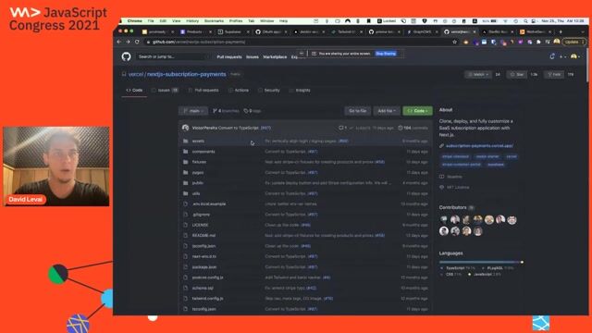Click the pages folder icon

[185, 173]
